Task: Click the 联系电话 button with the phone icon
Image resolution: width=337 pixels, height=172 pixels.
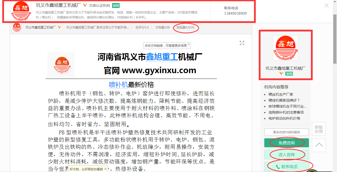Action: click(x=286, y=167)
